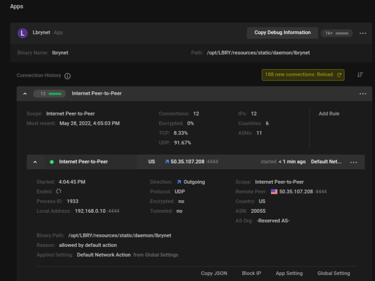Image resolution: width=375 pixels, height=281 pixels.
Task: Click the US flag beside Remote Peer
Action: tap(274, 192)
